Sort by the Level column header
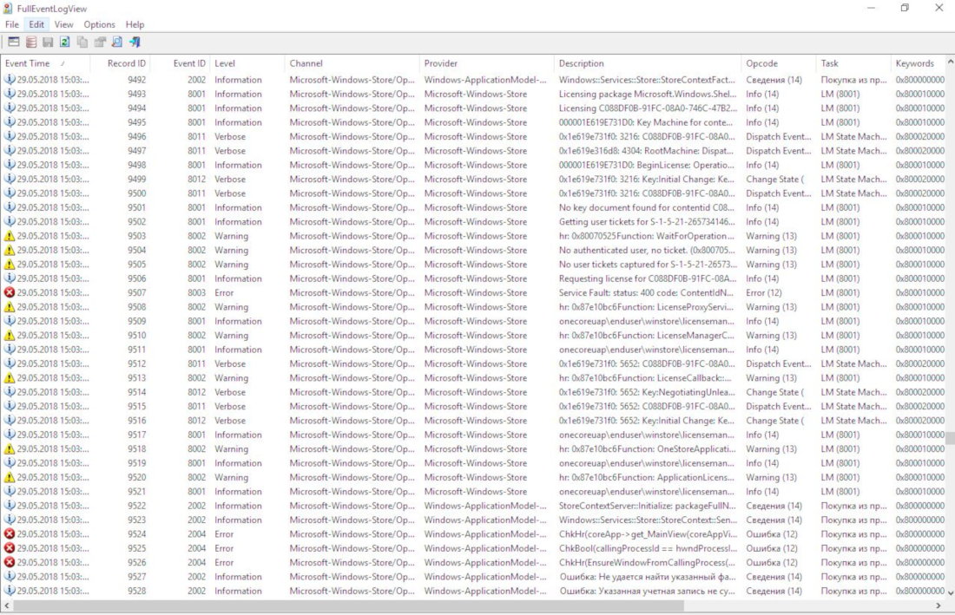955x615 pixels. (x=247, y=63)
